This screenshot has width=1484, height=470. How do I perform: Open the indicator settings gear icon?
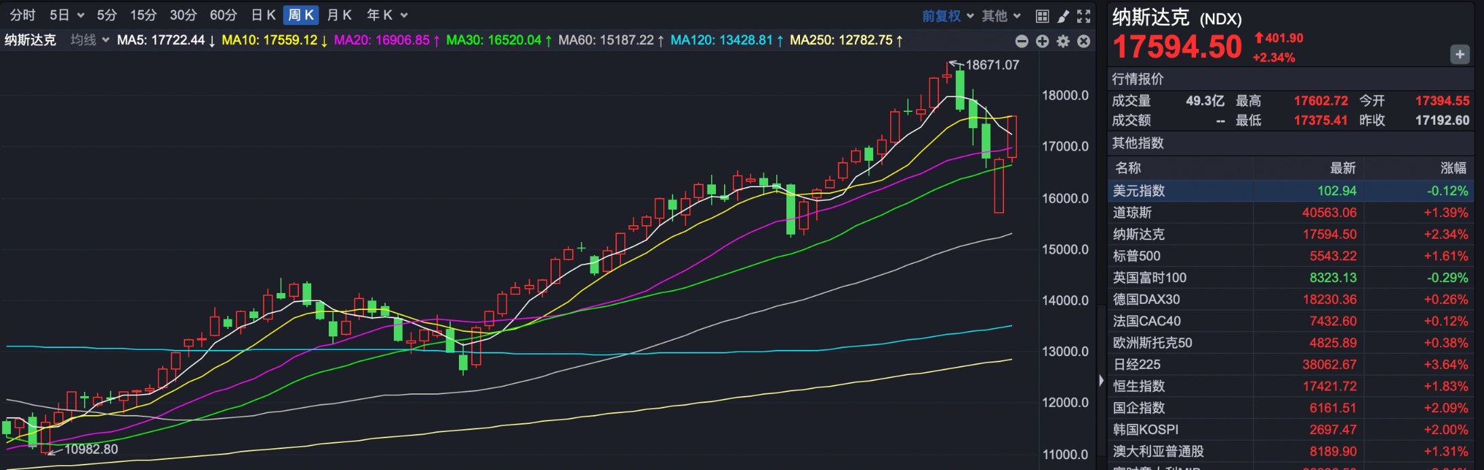point(1063,41)
